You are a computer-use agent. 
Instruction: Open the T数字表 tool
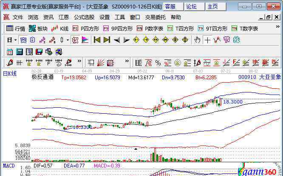pyautogui.click(x=245, y=28)
